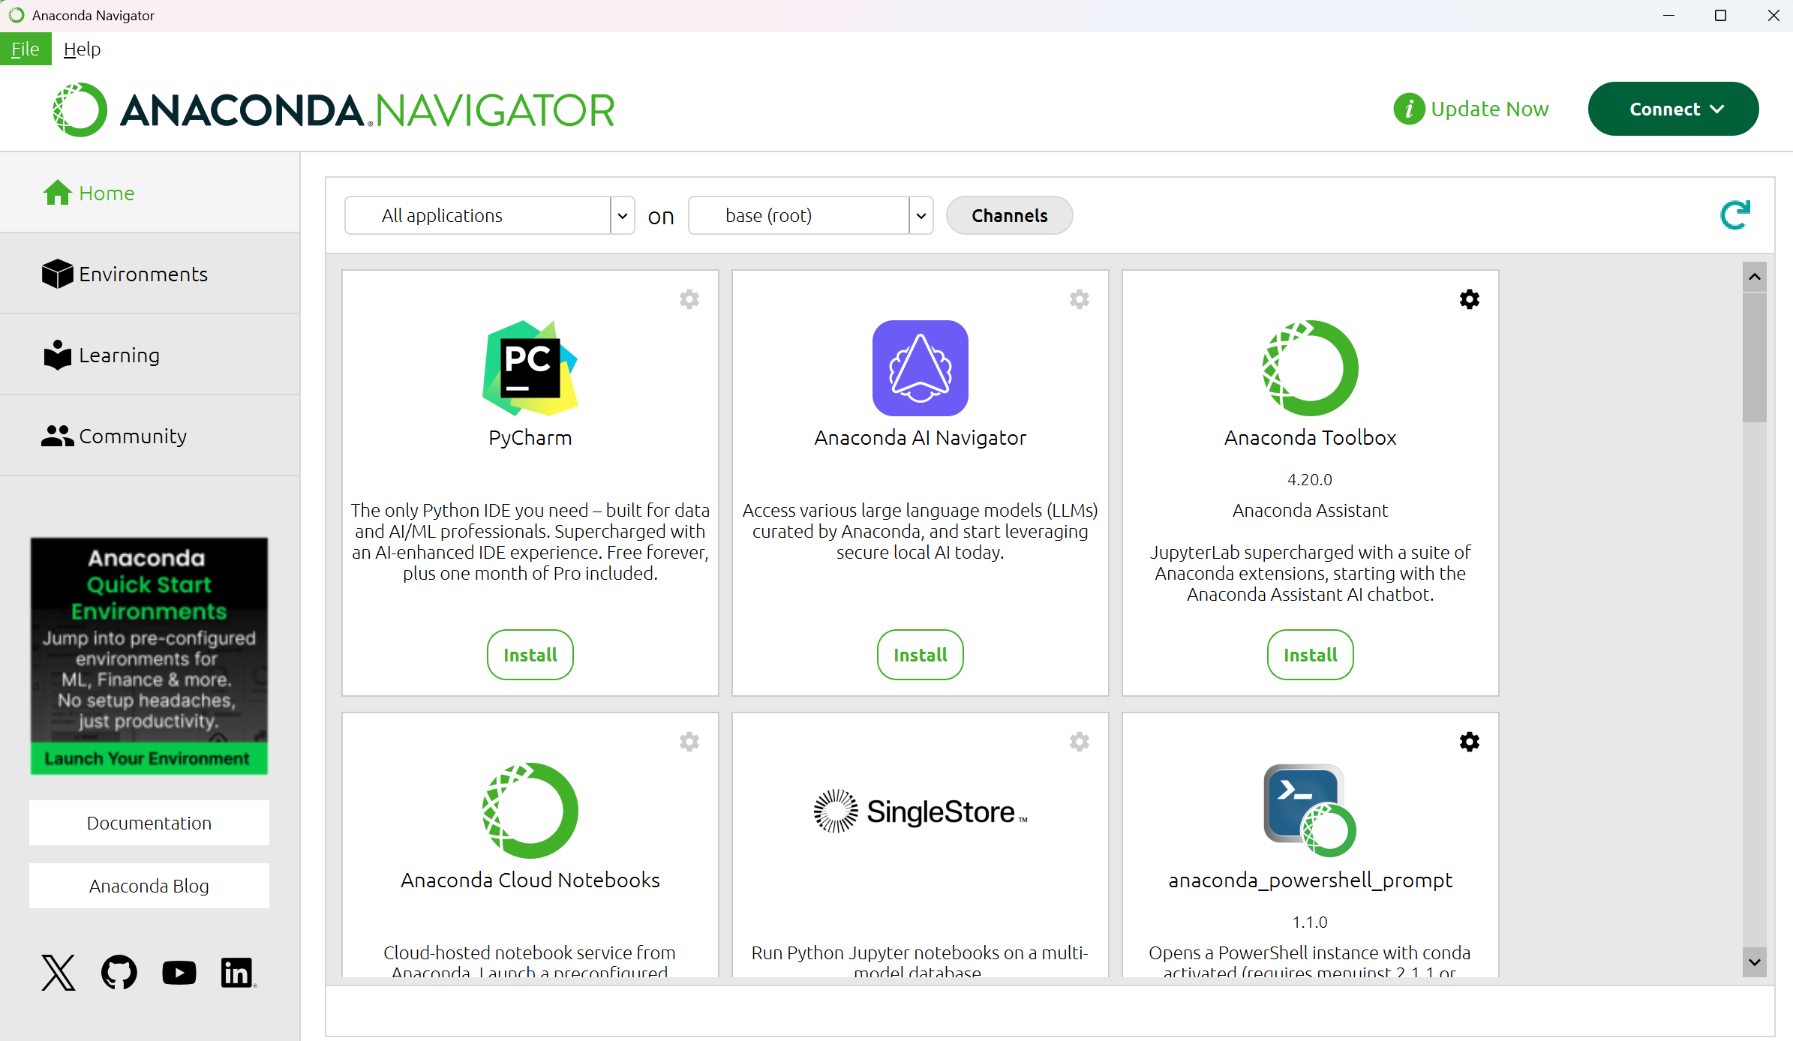Click the Anaconda Navigator header logo
The image size is (1793, 1041).
tap(333, 109)
